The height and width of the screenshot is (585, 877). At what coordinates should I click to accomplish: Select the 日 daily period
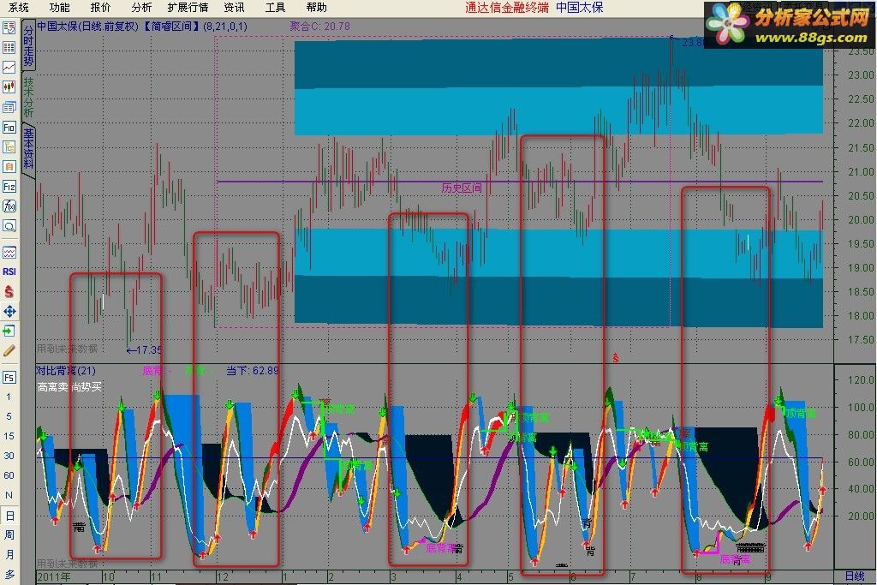coord(9,516)
